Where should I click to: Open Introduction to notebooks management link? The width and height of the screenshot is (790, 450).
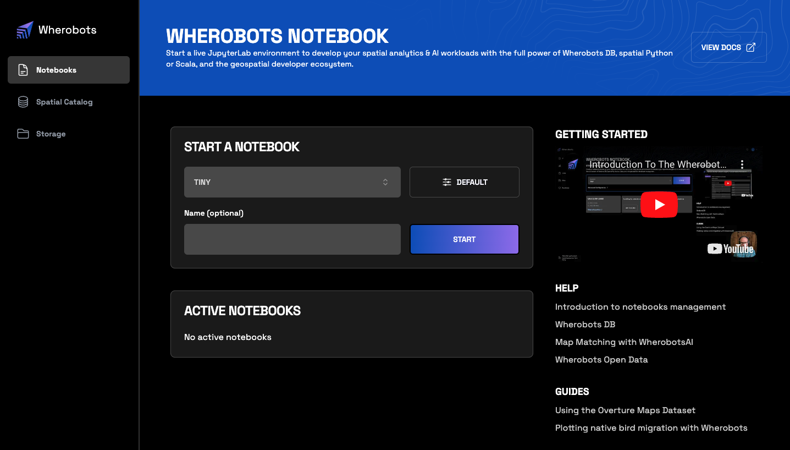click(640, 307)
